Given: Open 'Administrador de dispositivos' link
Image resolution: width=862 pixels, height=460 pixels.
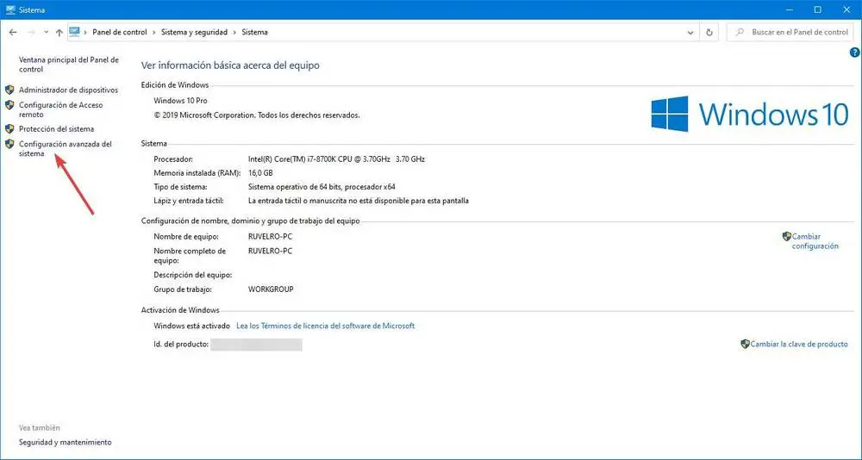Looking at the screenshot, I should [x=68, y=90].
